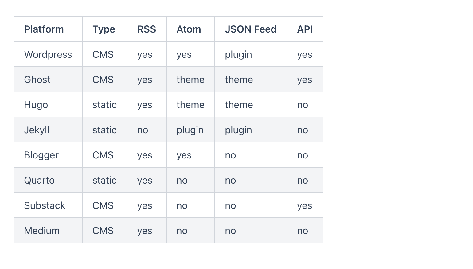
Task: Select the Substack platform cell
Action: pyautogui.click(x=45, y=205)
